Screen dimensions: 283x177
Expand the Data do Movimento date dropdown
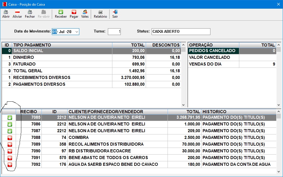click(76, 32)
